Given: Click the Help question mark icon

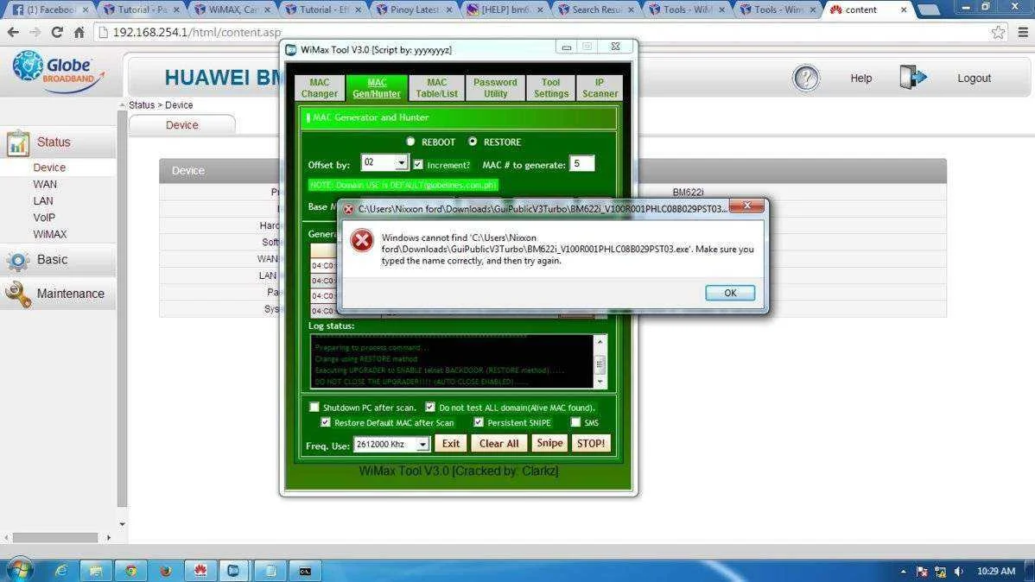Looking at the screenshot, I should pos(806,78).
